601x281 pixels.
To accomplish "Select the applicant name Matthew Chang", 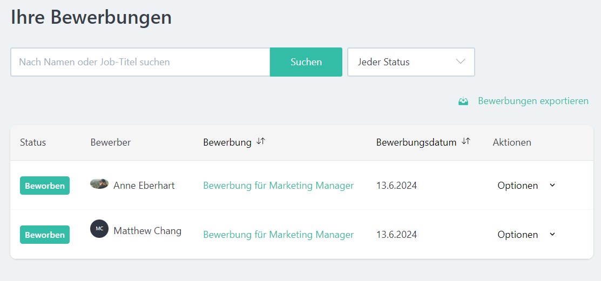I will (147, 231).
